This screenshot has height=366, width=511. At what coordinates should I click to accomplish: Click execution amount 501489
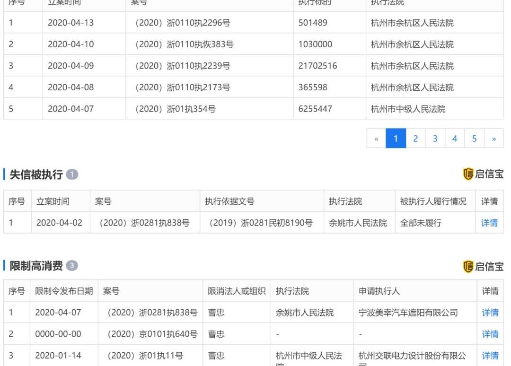point(313,23)
